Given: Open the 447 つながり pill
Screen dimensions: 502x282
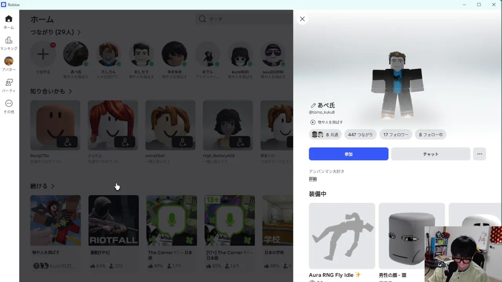Looking at the screenshot, I should coord(360,135).
